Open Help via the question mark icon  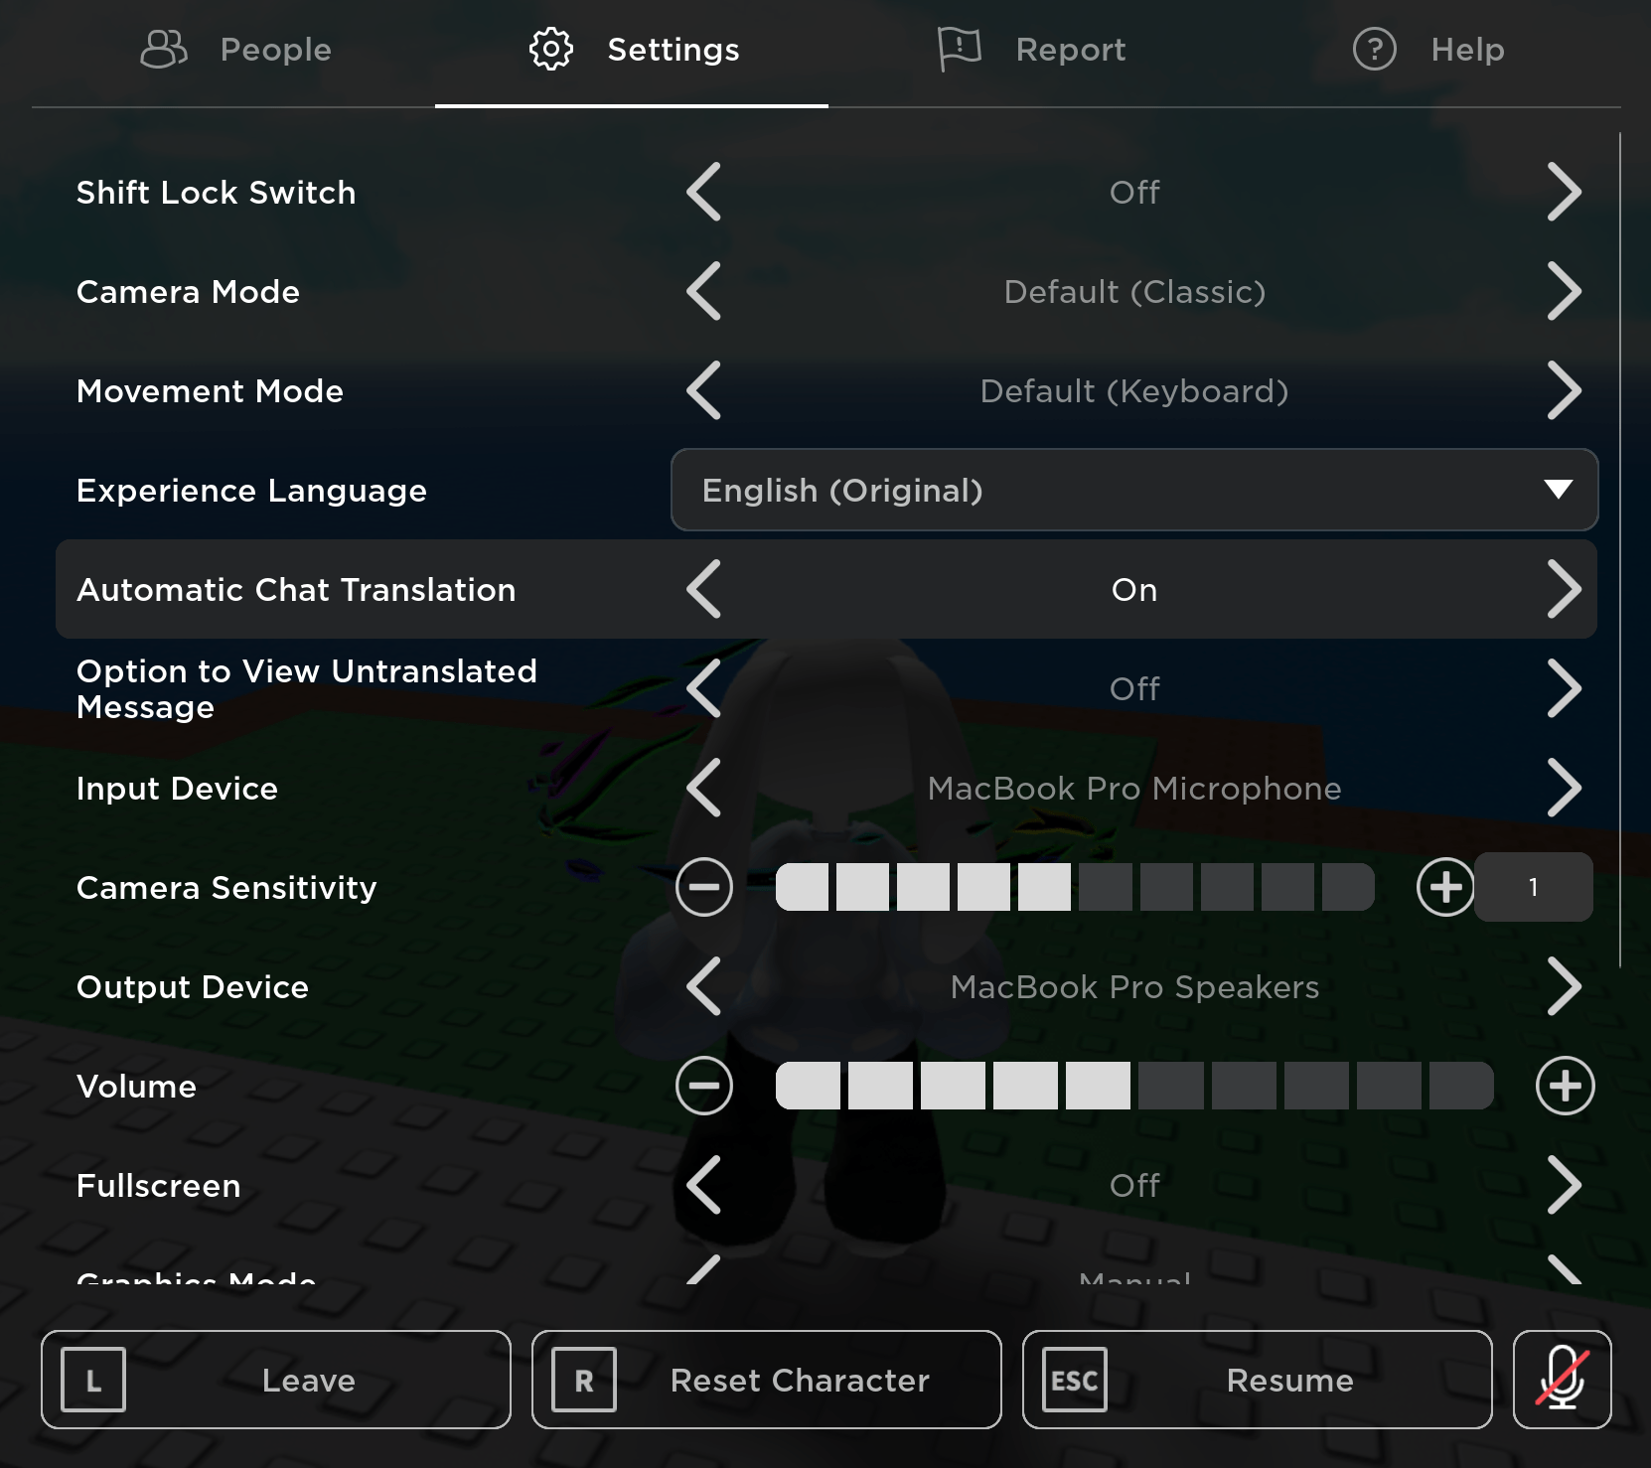[x=1375, y=49]
